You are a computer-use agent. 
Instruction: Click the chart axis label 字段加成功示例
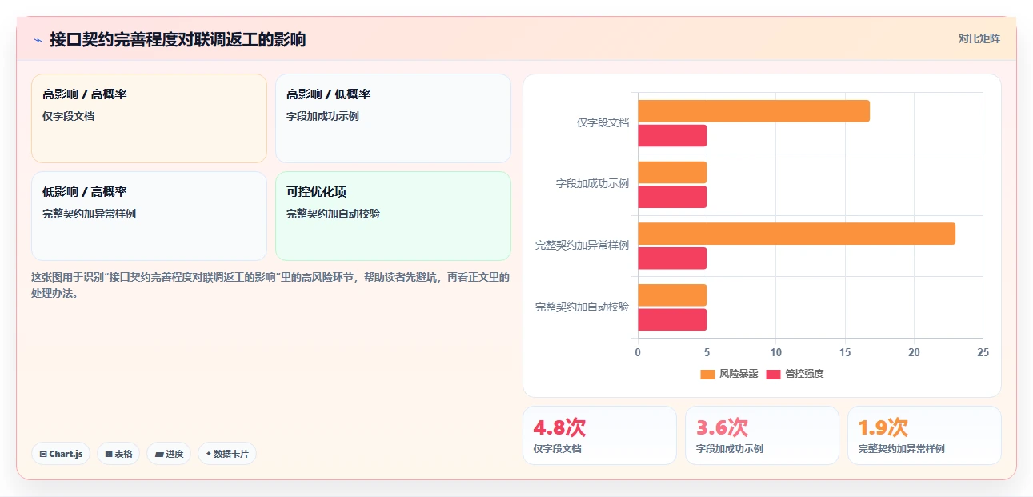click(592, 183)
